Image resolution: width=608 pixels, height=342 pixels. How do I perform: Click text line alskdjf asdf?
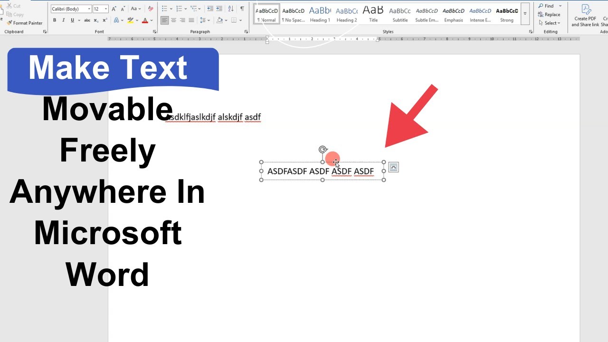(x=239, y=117)
